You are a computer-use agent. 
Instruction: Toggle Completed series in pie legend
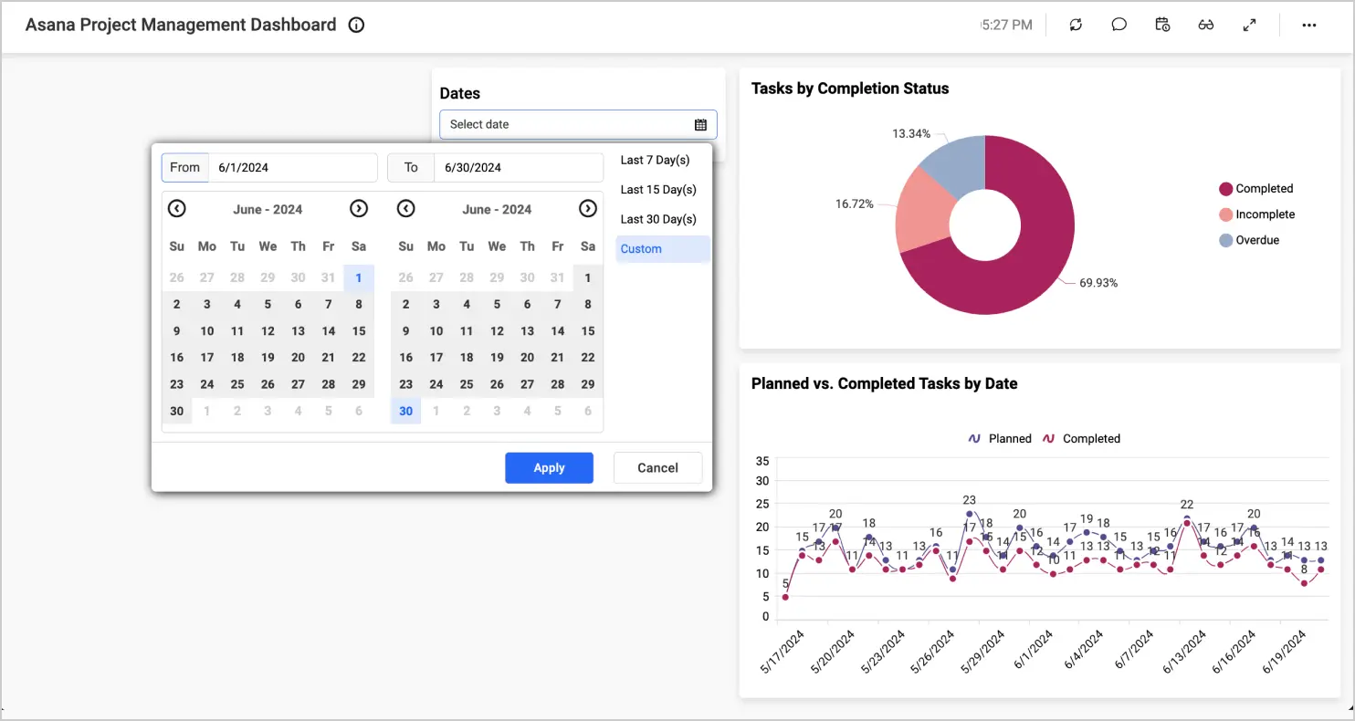1264,189
